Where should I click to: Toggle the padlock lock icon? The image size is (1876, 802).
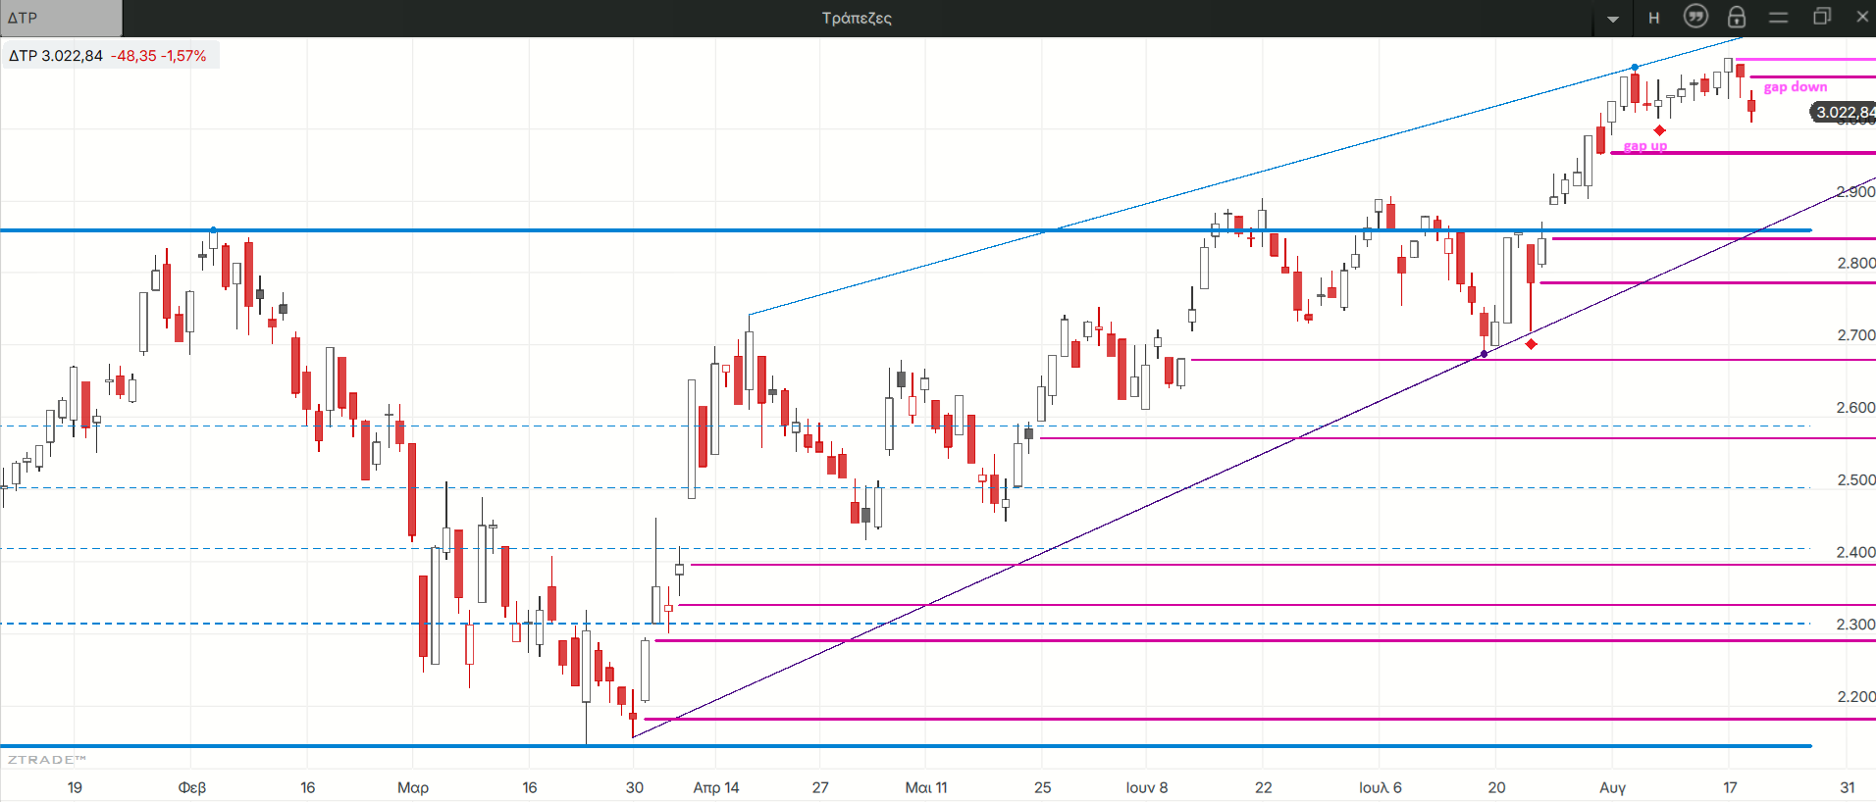tap(1737, 17)
